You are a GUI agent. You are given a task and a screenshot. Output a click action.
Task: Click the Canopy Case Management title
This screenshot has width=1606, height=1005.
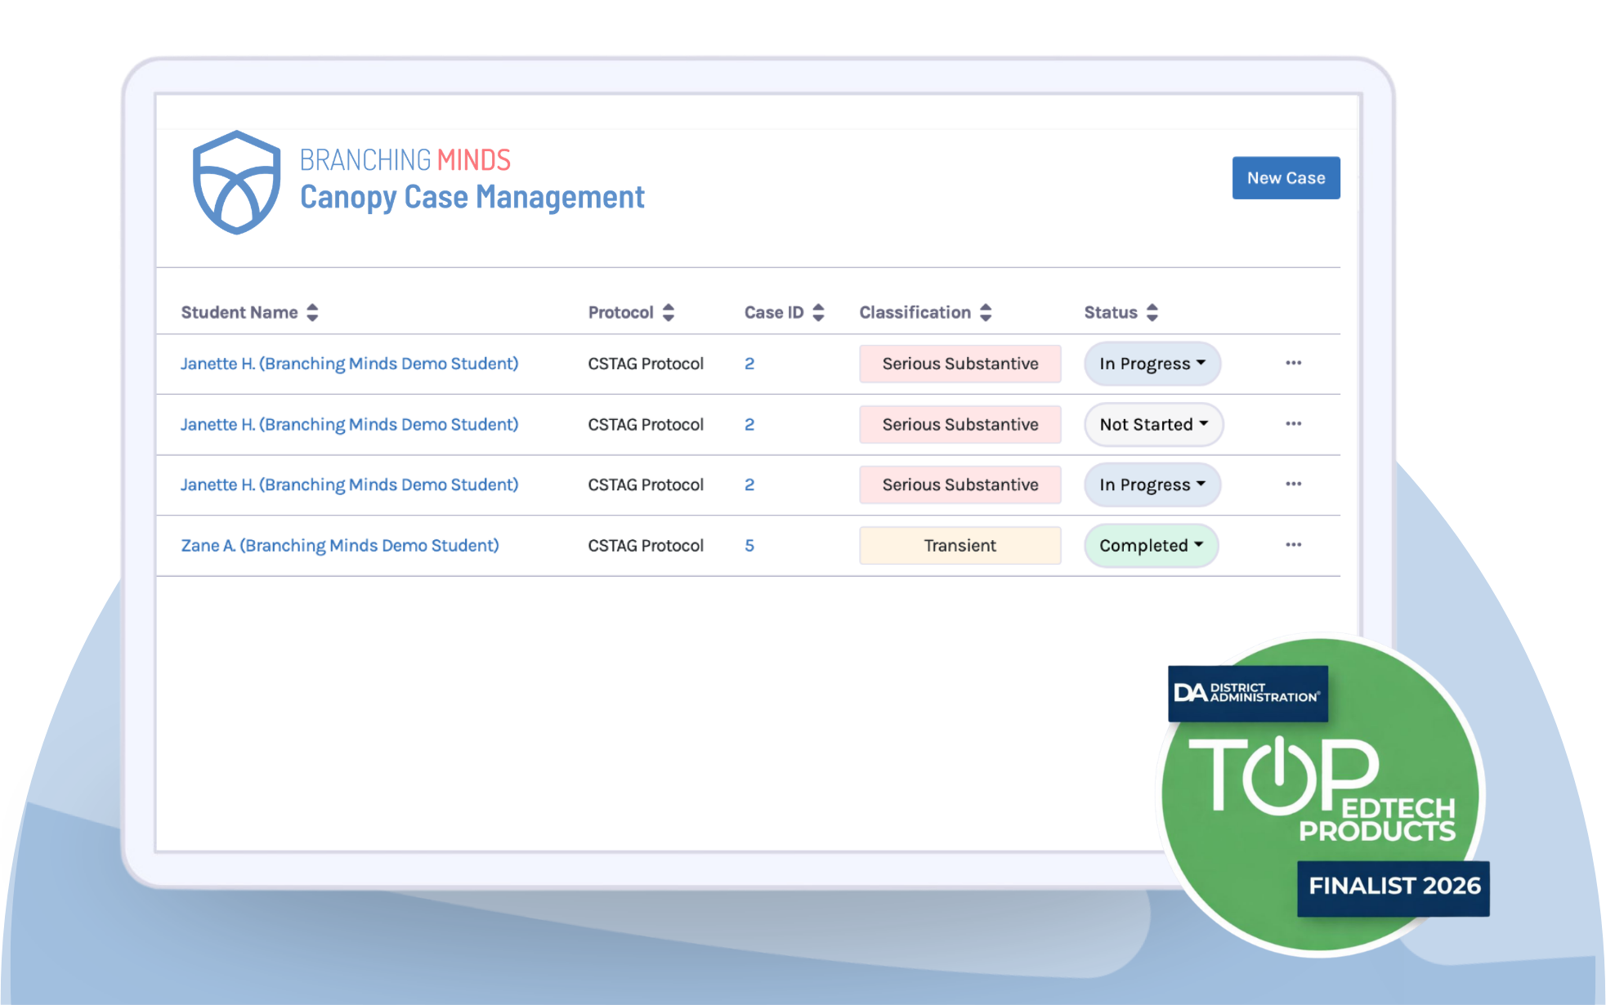tap(472, 197)
